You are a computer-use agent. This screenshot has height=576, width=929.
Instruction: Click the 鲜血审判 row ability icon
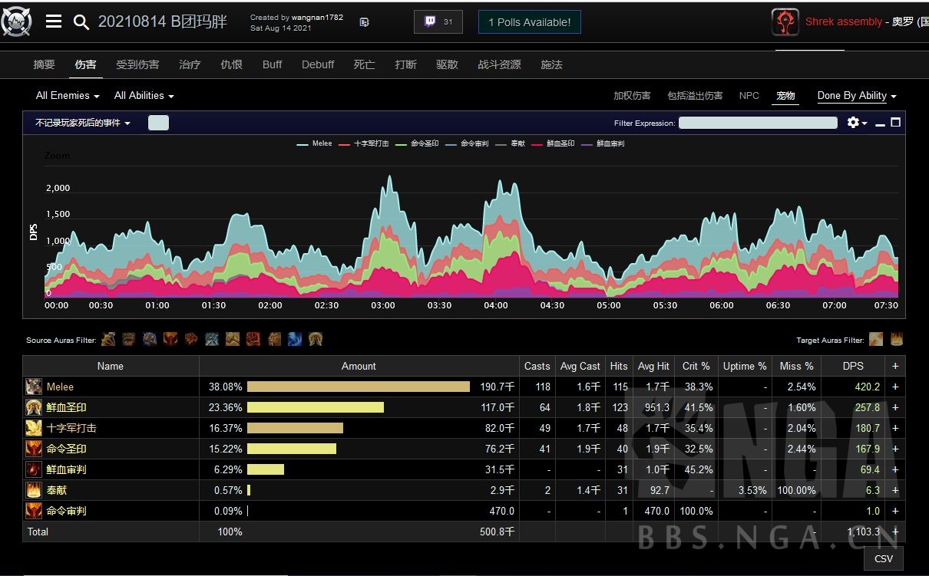(34, 469)
